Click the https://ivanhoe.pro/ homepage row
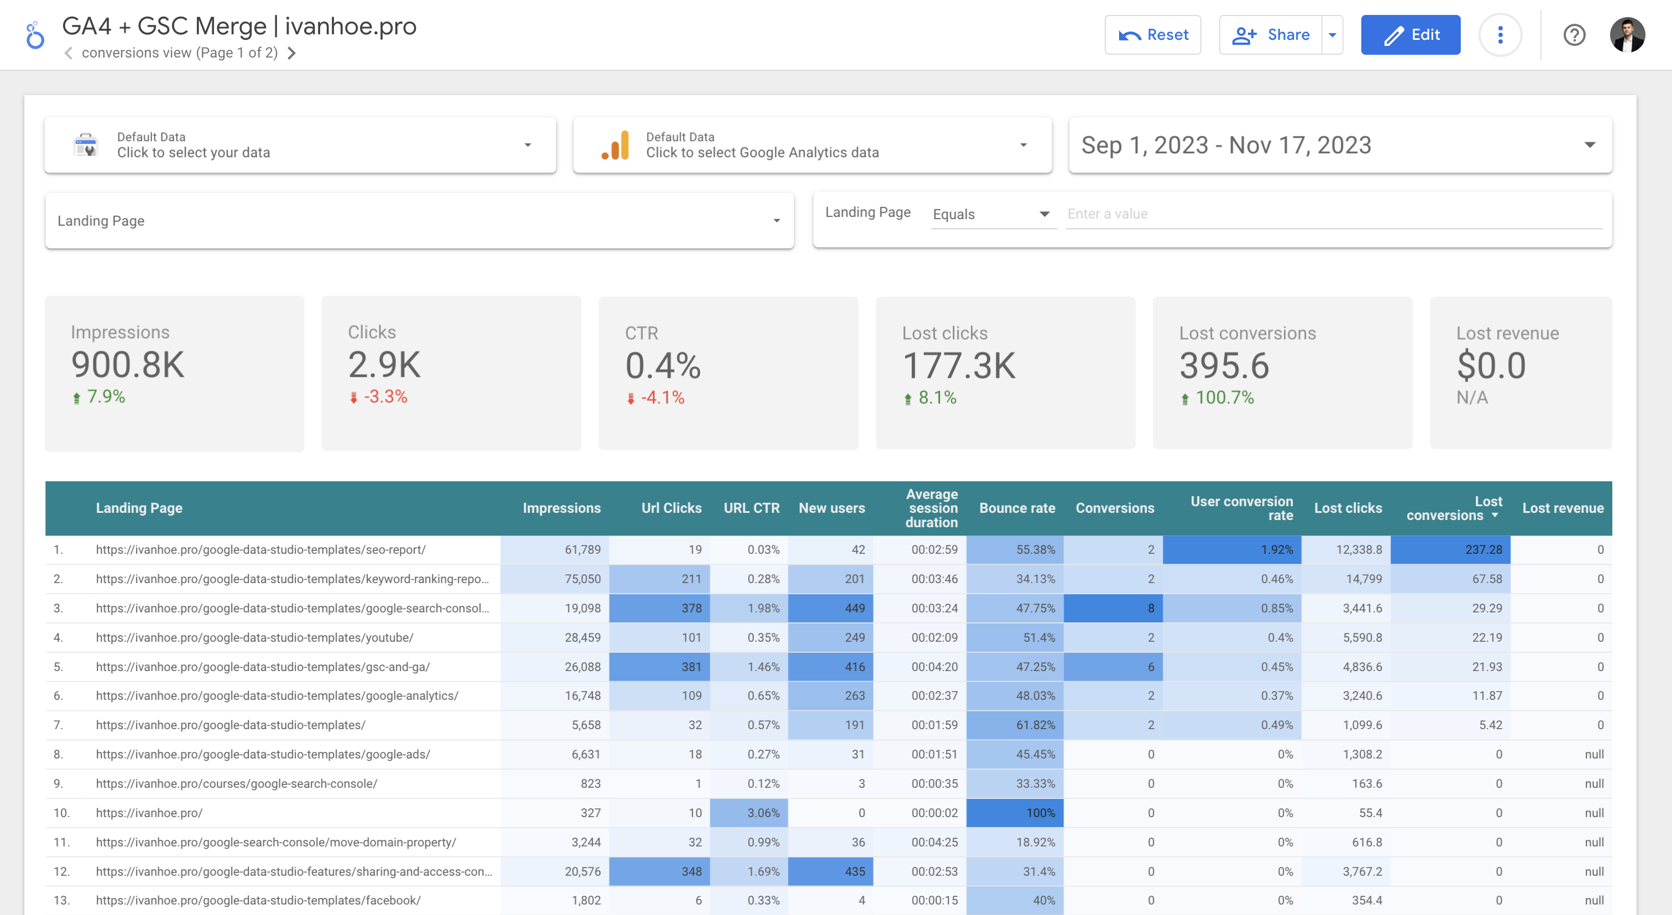This screenshot has height=915, width=1672. click(x=149, y=813)
